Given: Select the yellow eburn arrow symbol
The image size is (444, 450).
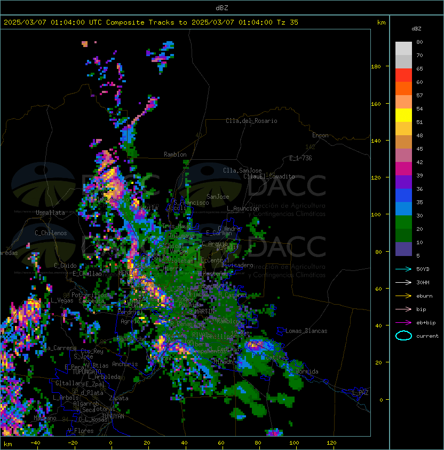Looking at the screenshot, I should point(403,296).
